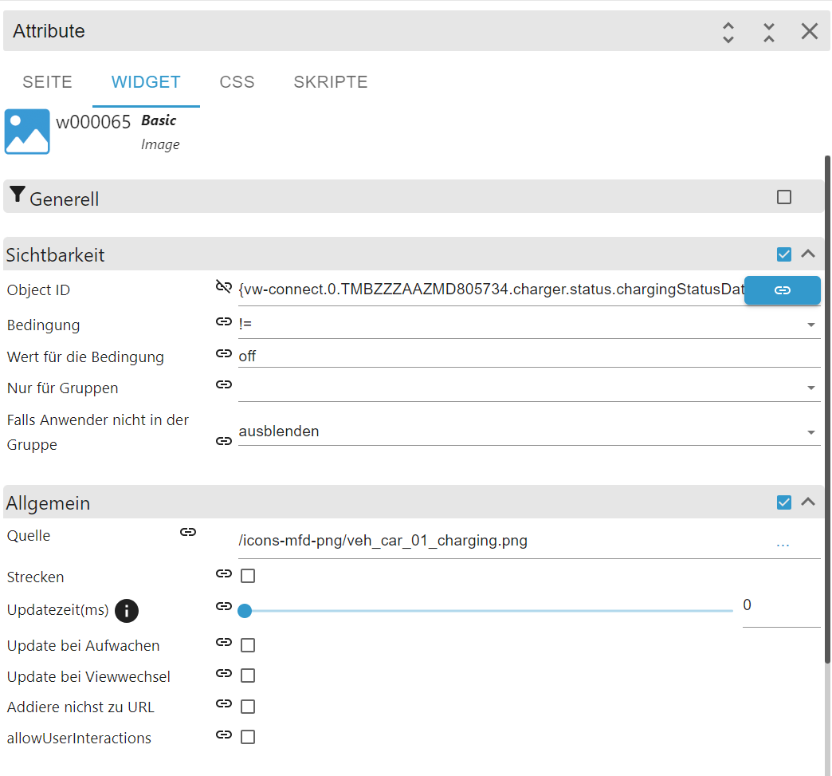Viewport: 832px width, 776px height.
Task: Click the filter icon in Generell header
Action: [18, 195]
